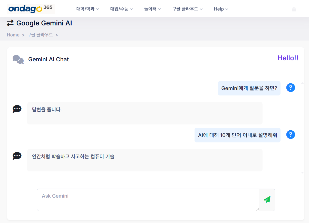Click the chat scrollbar up arrow
Viewport: 309px width, 223px height.
pyautogui.click(x=302, y=83)
